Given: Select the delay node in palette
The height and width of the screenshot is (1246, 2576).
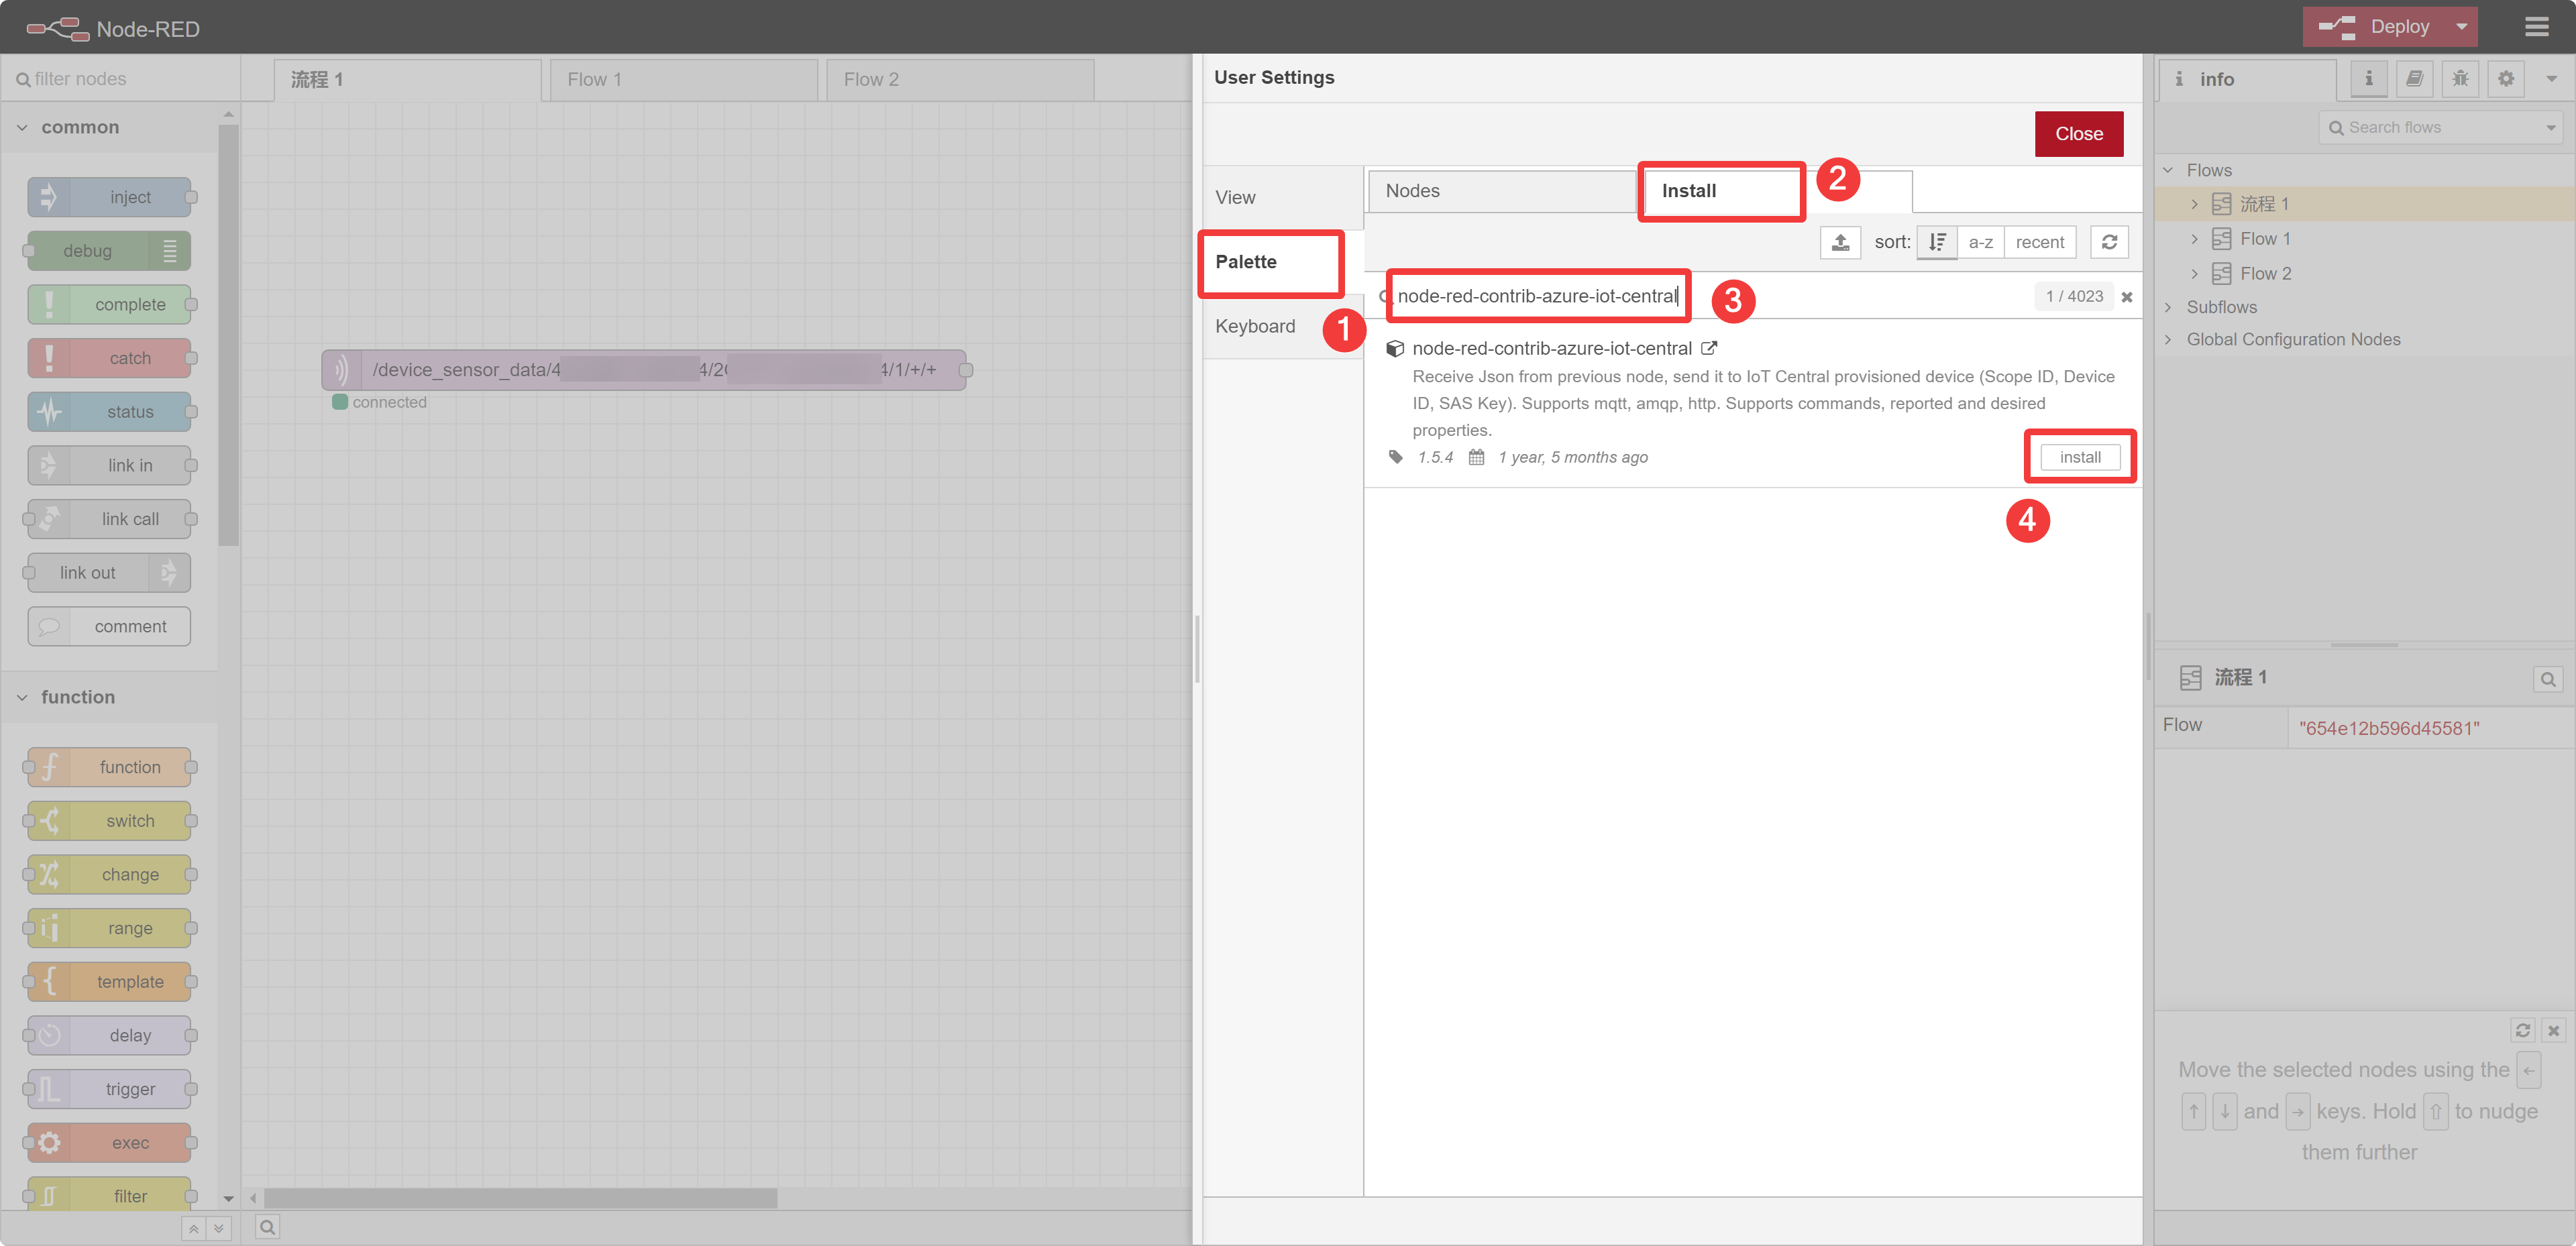Looking at the screenshot, I should 110,1035.
